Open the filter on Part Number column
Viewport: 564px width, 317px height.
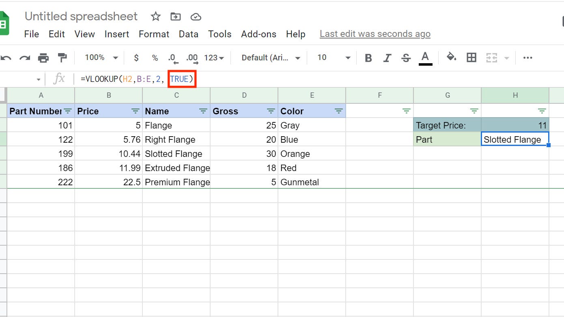[x=68, y=111]
